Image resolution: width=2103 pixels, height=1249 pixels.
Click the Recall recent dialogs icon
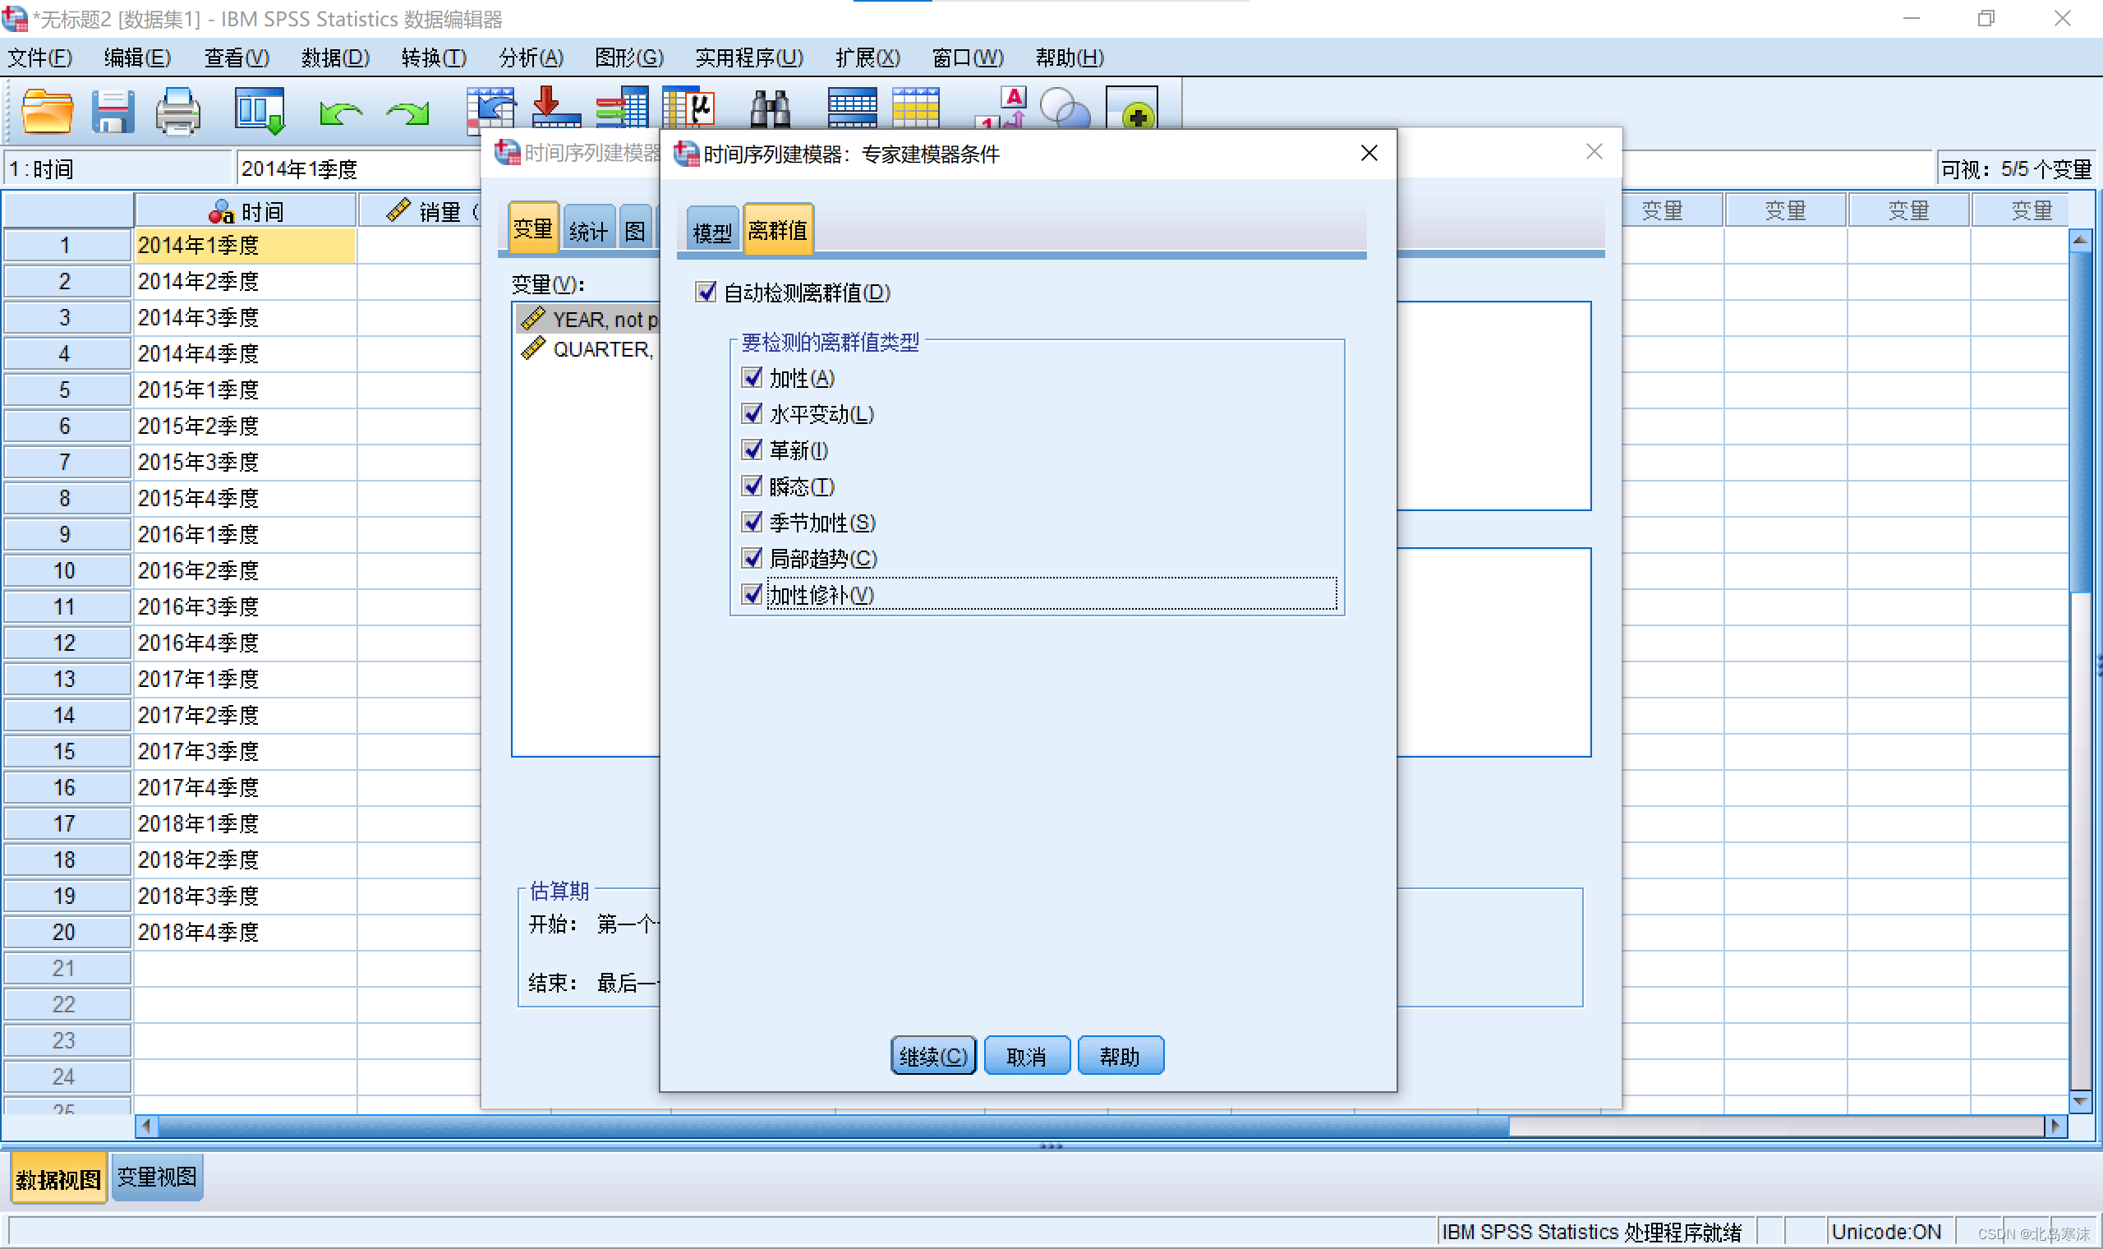tap(259, 110)
